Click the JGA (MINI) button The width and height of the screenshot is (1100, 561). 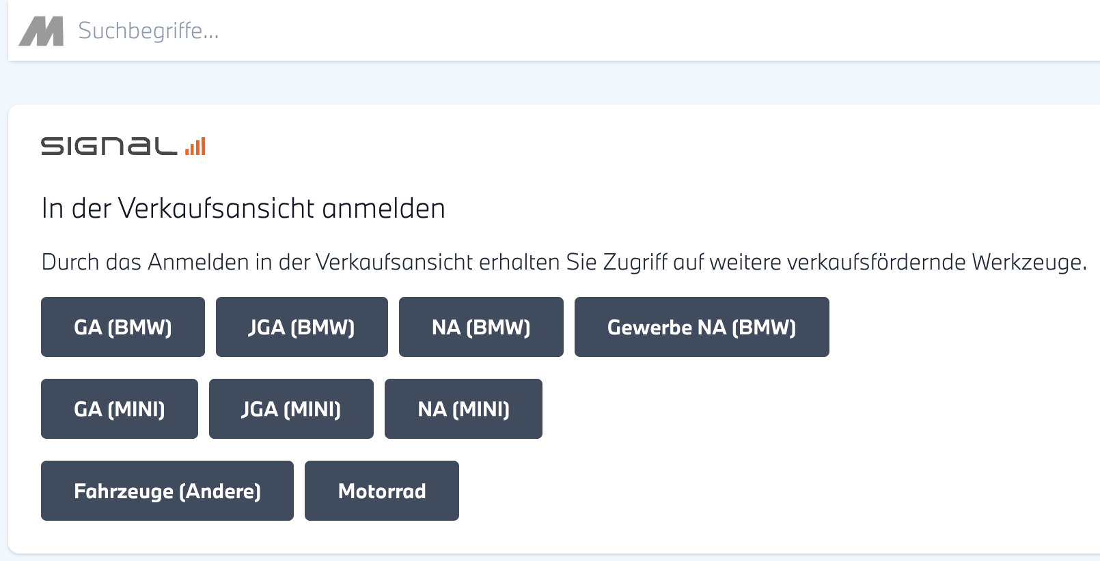coord(291,409)
